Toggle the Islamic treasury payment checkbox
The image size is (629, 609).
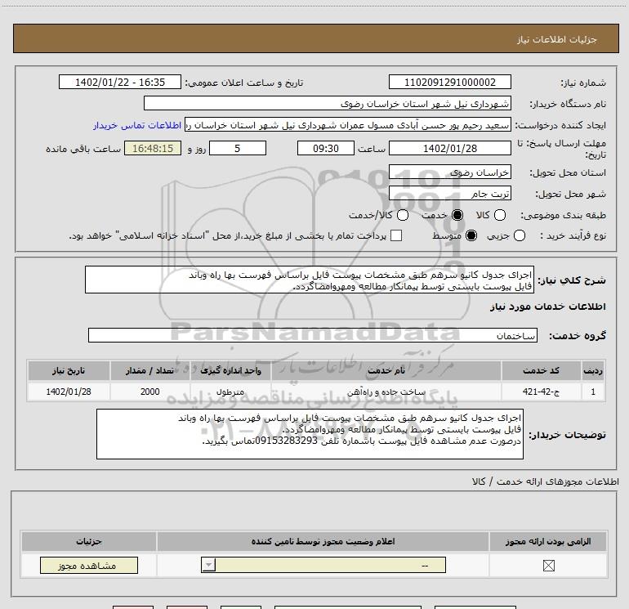[396, 235]
